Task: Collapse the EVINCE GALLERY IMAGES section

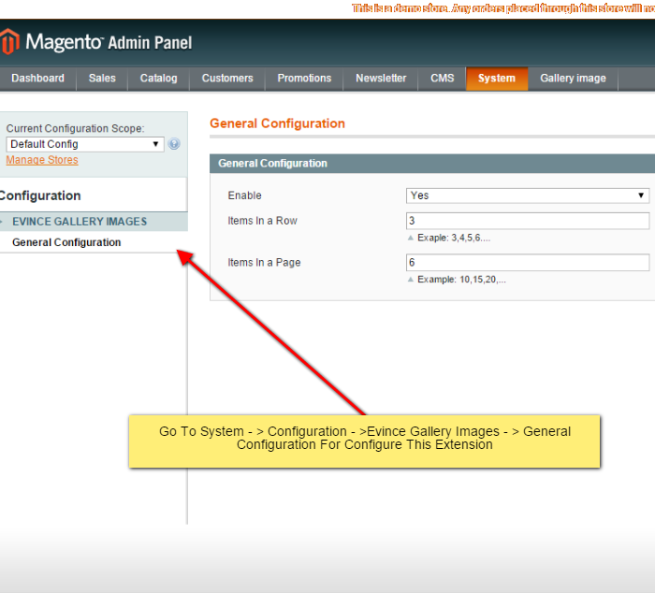Action: [x=94, y=222]
